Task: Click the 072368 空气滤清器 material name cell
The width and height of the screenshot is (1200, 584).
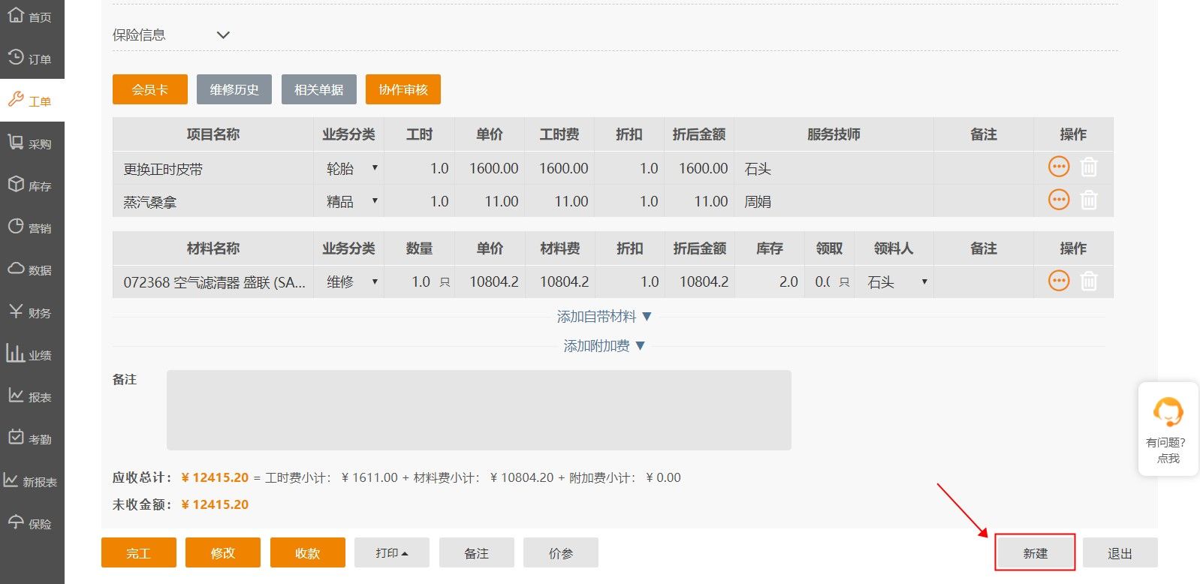Action: pyautogui.click(x=213, y=282)
